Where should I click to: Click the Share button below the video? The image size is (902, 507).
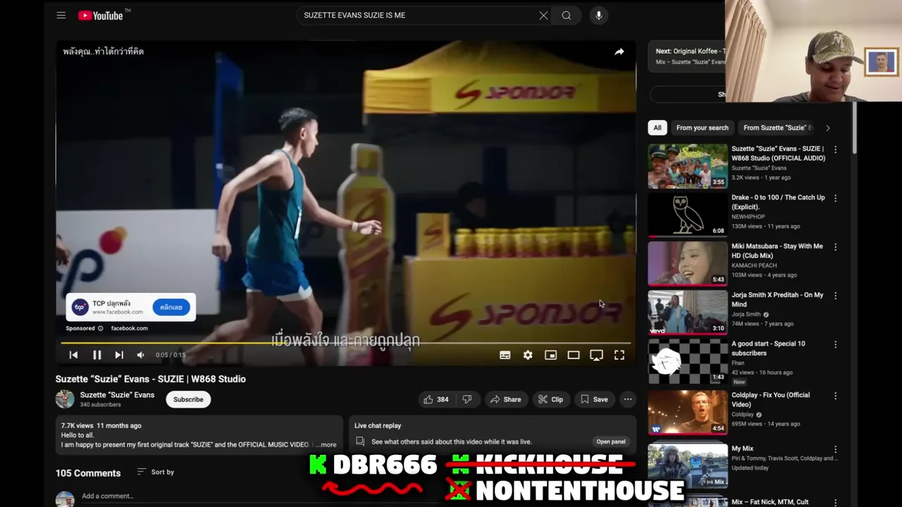point(506,399)
